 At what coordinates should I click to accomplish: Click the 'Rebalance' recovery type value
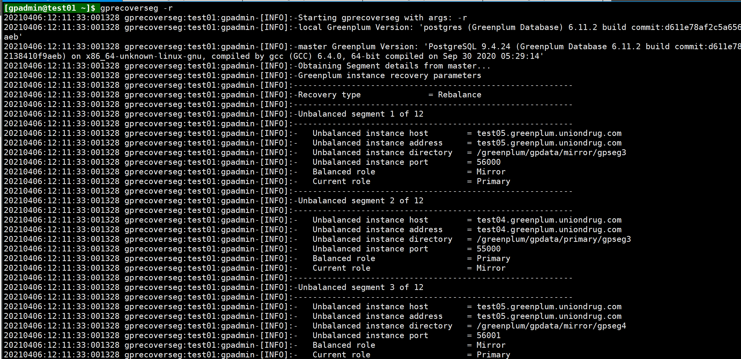point(460,95)
